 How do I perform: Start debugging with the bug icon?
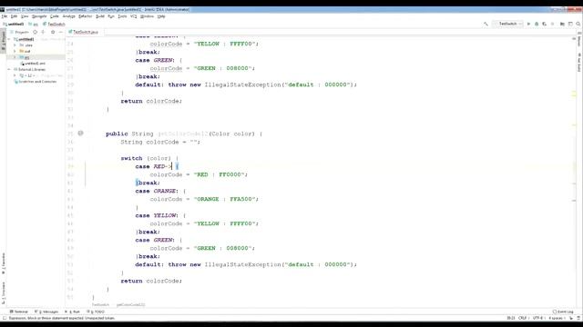(537, 24)
